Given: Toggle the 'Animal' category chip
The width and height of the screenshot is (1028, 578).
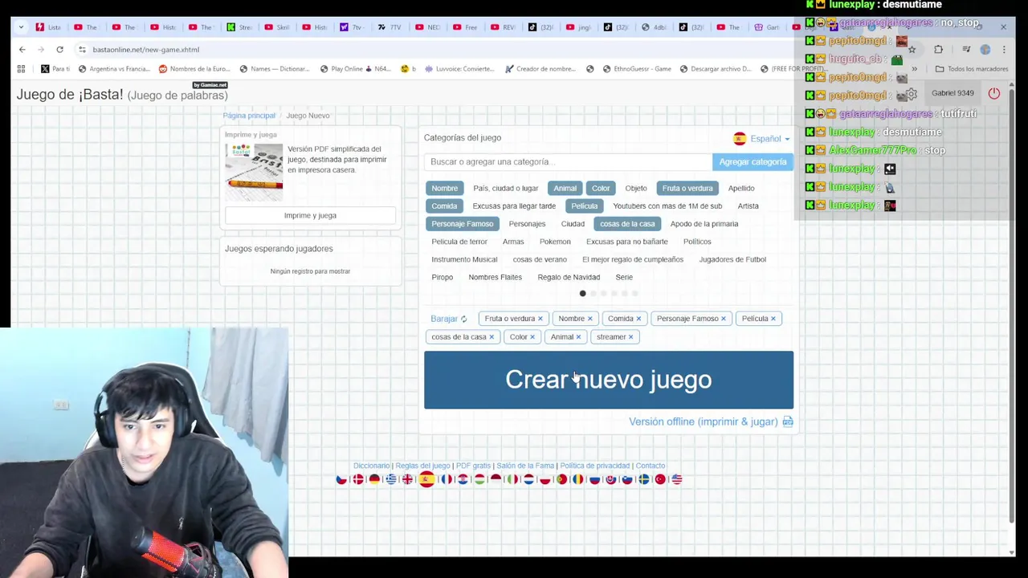Looking at the screenshot, I should [565, 189].
